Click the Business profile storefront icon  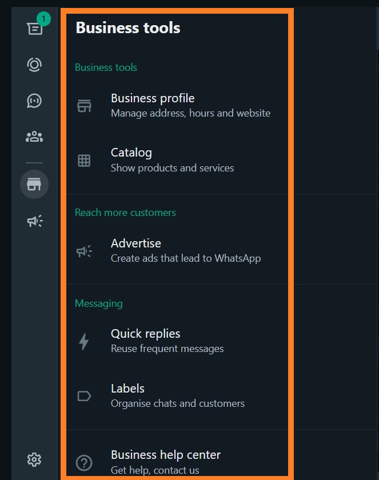pos(84,105)
